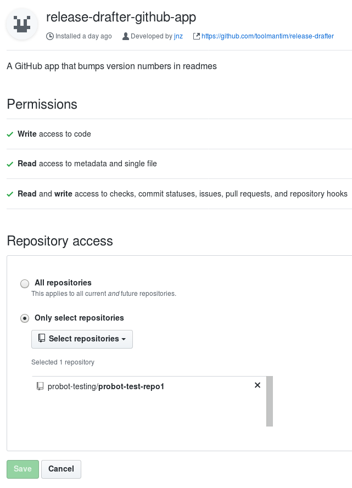
Task: Click the checkmark for Read and write access
Action: point(10,194)
